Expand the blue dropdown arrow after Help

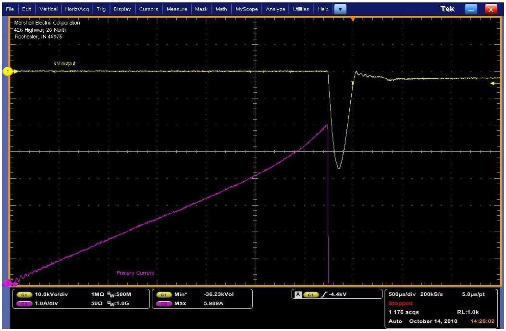340,9
